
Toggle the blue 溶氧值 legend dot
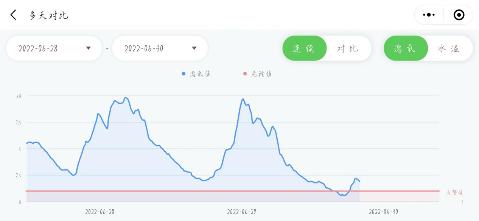184,74
